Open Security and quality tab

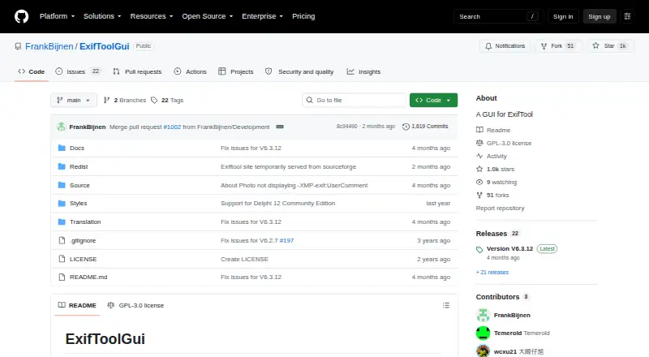tap(299, 71)
